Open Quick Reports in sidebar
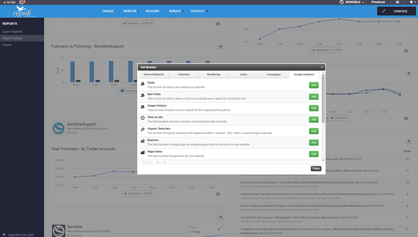Viewport: 418px width, 237px height. coord(12,32)
